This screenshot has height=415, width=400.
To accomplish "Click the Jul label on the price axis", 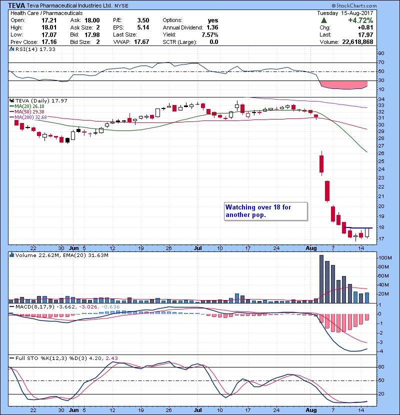I will [x=197, y=248].
